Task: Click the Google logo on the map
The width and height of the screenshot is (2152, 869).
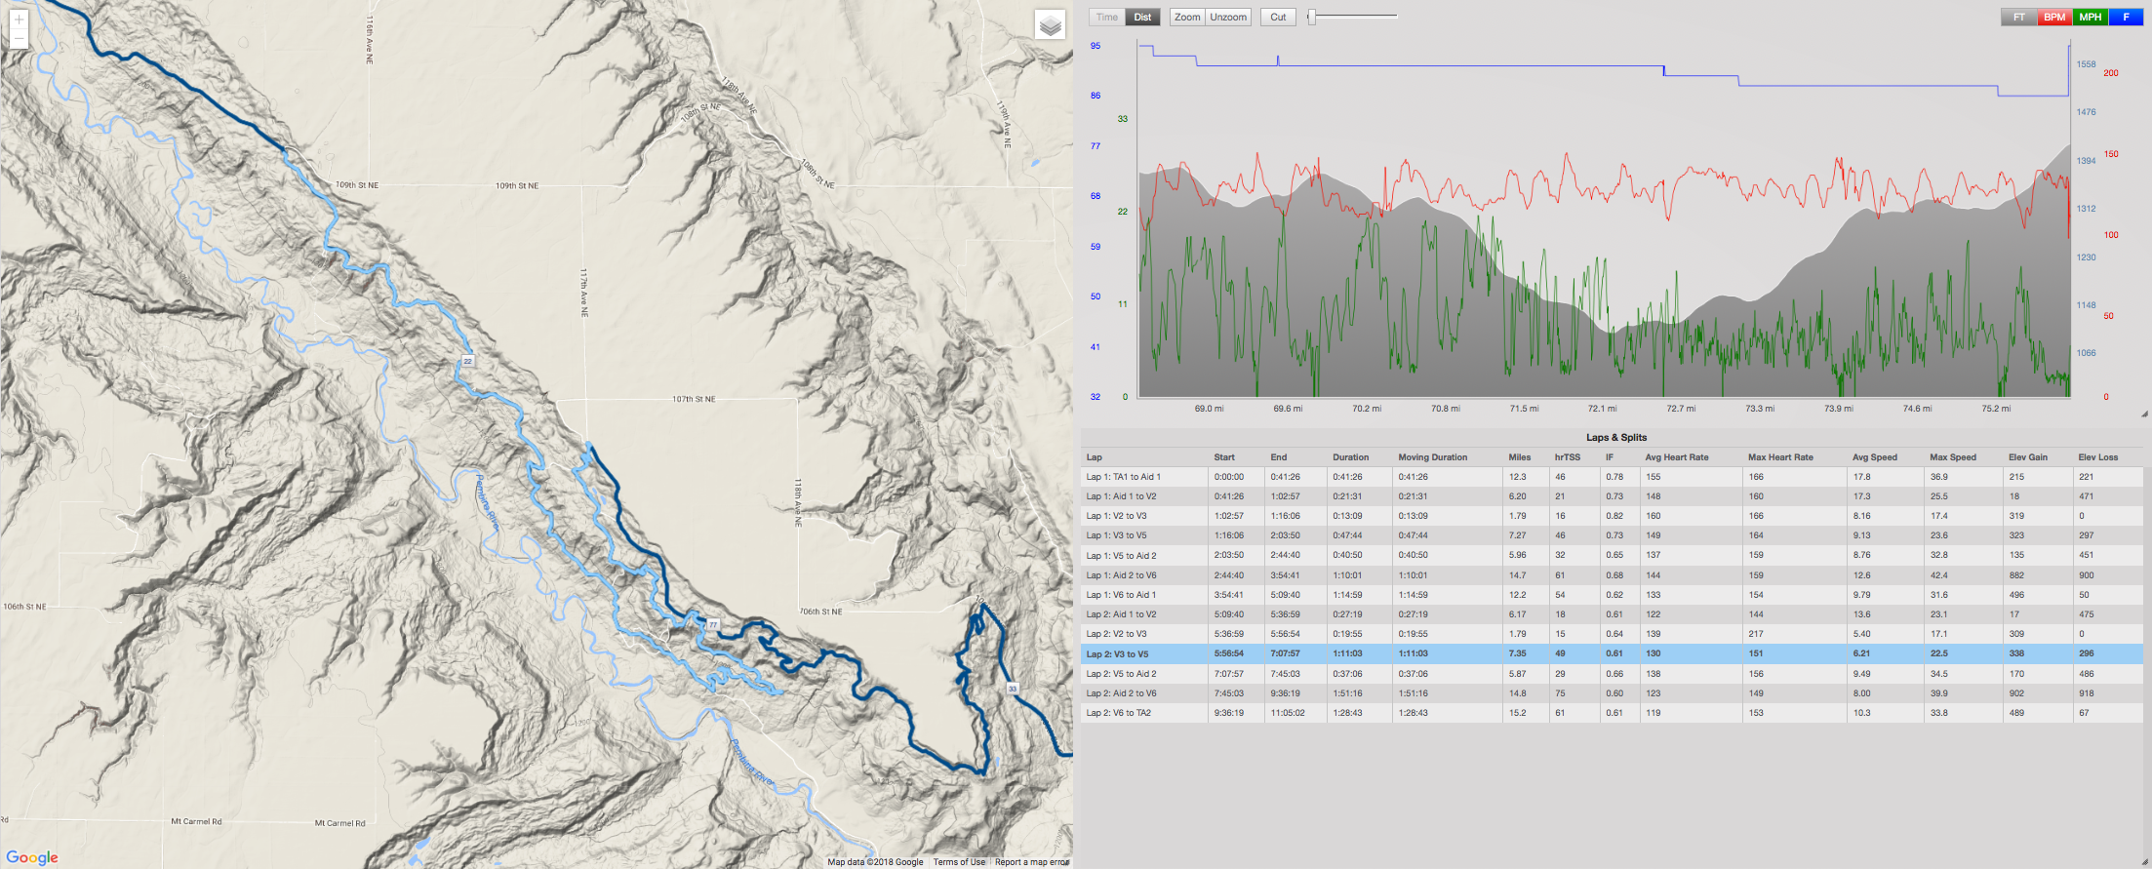Action: point(32,857)
